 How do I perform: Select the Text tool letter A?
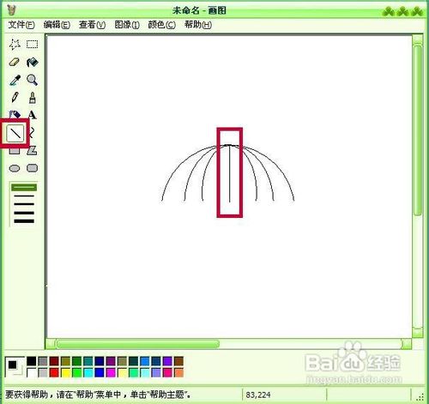click(x=32, y=115)
